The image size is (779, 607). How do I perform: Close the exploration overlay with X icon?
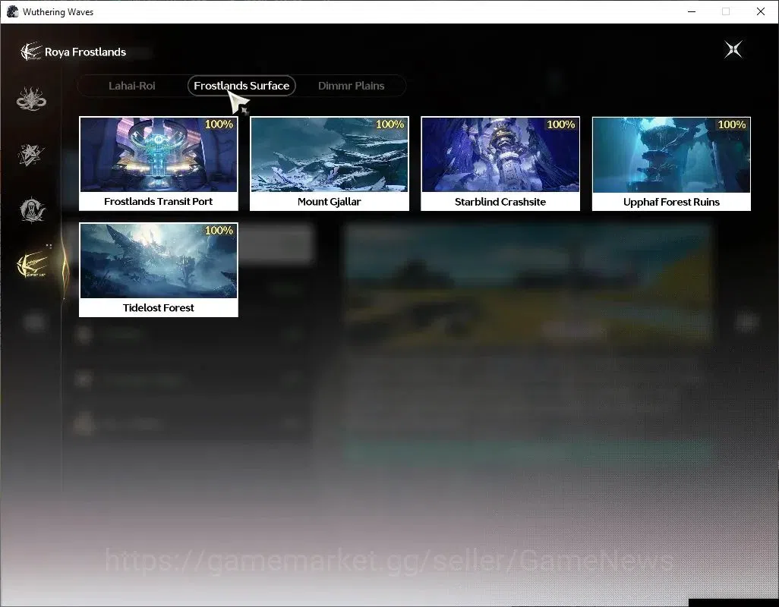733,49
